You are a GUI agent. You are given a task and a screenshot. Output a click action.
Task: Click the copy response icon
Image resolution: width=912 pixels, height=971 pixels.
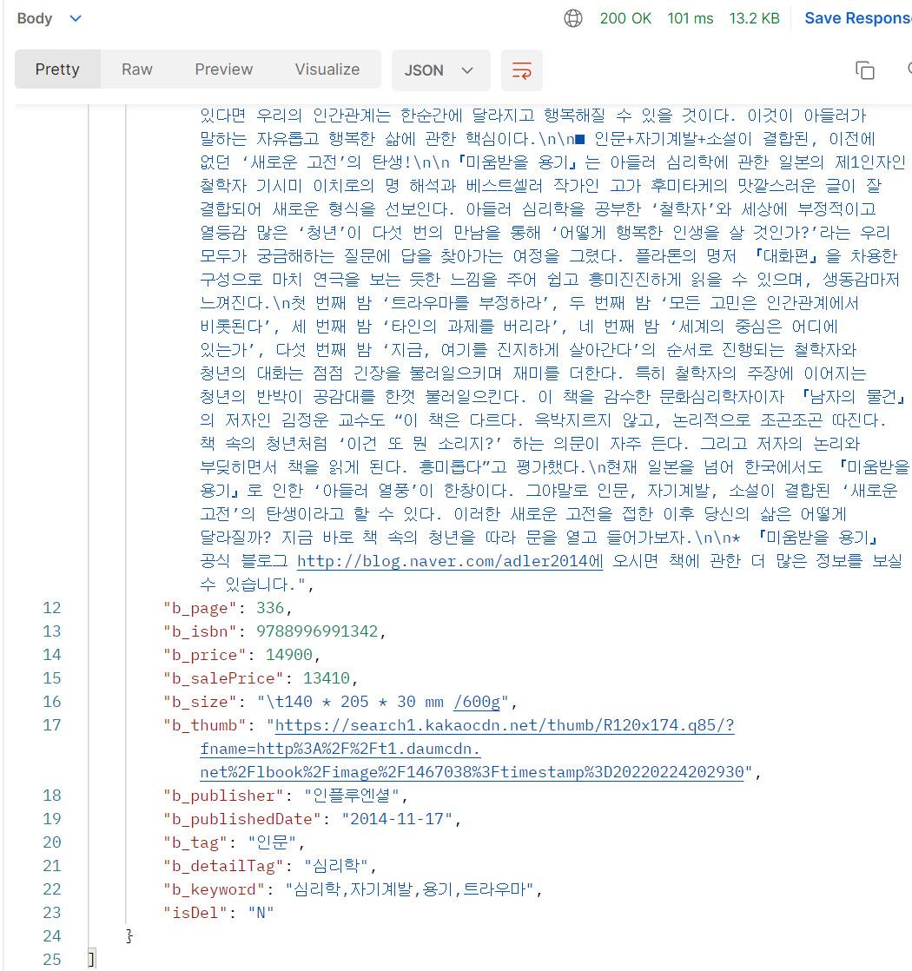coord(864,70)
